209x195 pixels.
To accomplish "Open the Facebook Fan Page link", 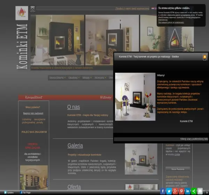I will [25, 193].
